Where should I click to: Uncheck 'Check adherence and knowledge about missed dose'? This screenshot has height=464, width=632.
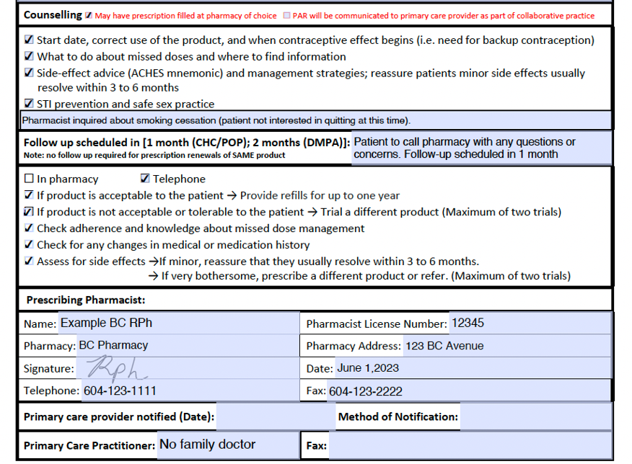(x=29, y=228)
